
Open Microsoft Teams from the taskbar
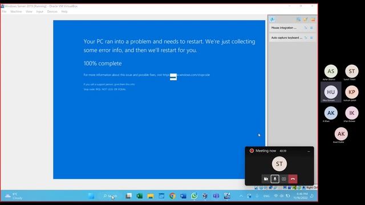(x=216, y=196)
